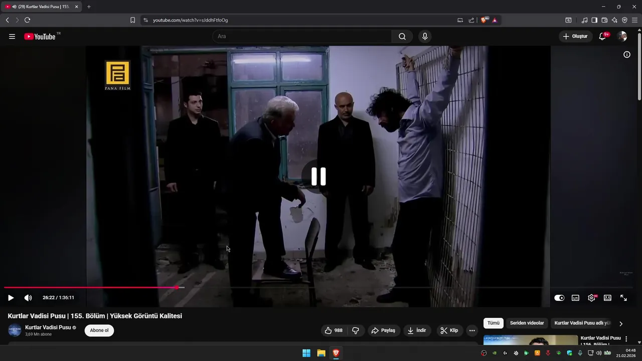Go to the YouTube home logo
The width and height of the screenshot is (642, 361).
[40, 37]
